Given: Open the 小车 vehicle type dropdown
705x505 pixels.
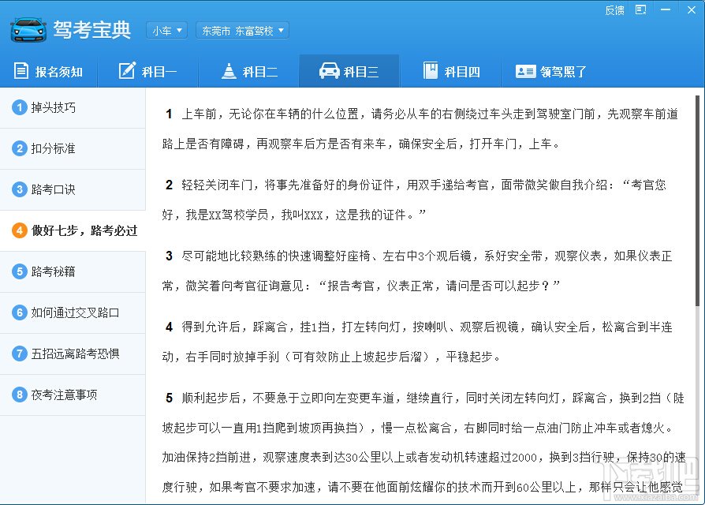Looking at the screenshot, I should pyautogui.click(x=166, y=30).
